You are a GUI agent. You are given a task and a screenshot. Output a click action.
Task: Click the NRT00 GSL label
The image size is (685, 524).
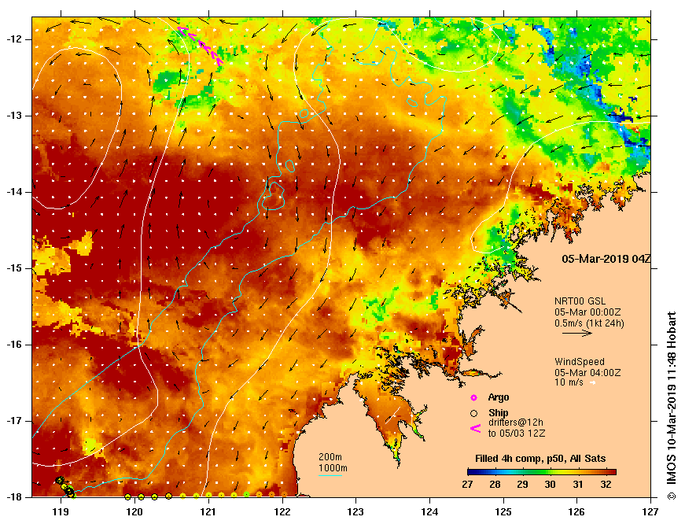coord(580,301)
